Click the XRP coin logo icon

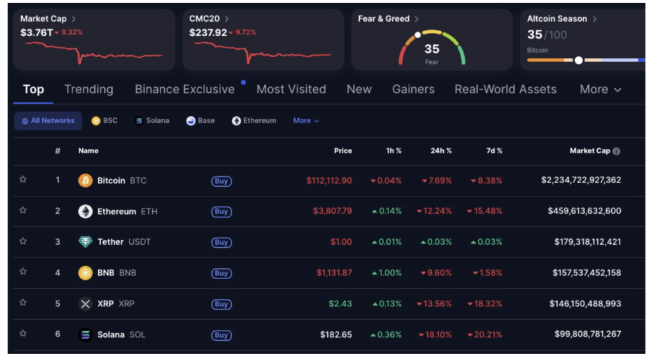point(85,304)
